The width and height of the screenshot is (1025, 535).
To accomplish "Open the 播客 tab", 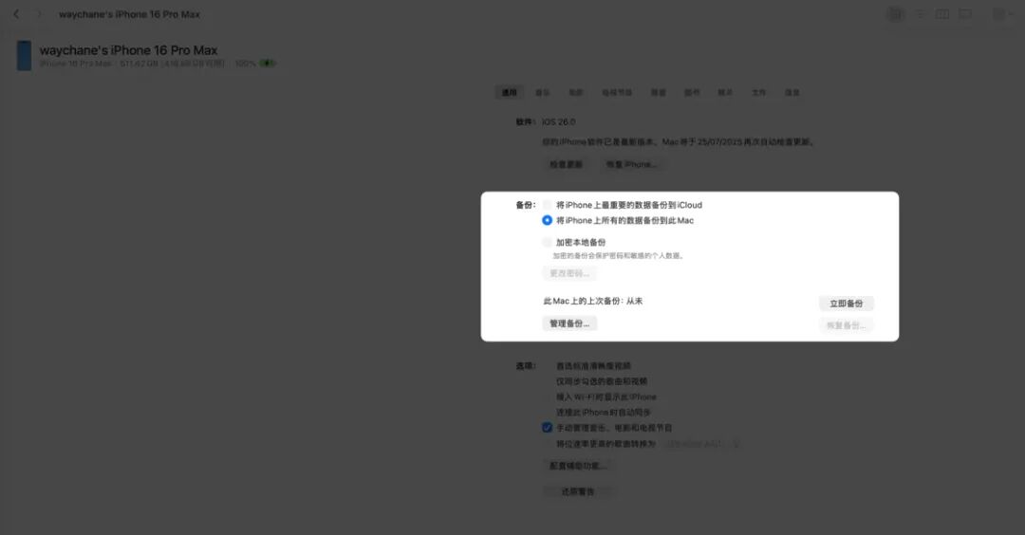I will coord(659,93).
